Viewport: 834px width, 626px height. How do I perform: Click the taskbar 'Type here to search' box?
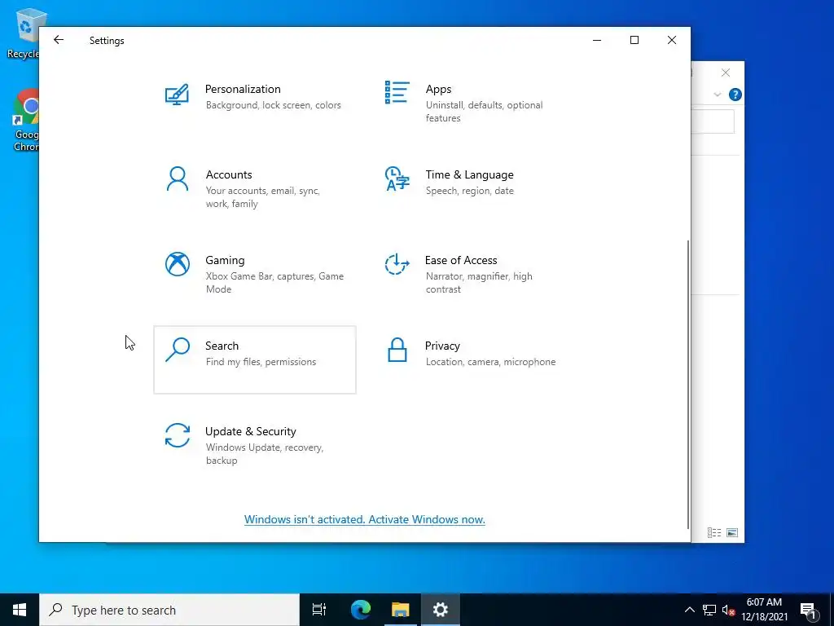tap(169, 610)
